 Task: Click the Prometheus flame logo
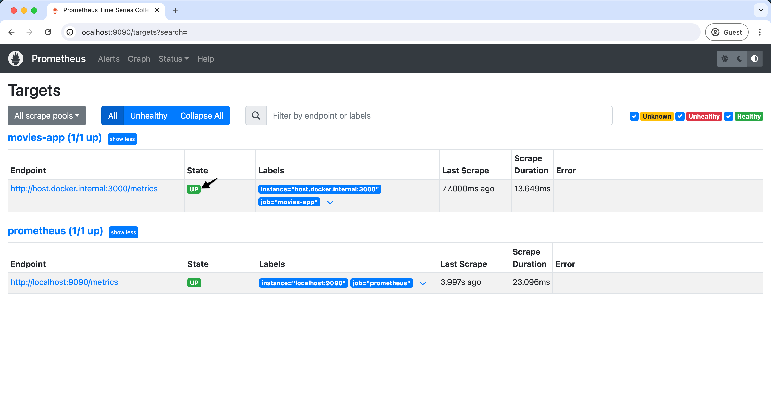pyautogui.click(x=16, y=59)
